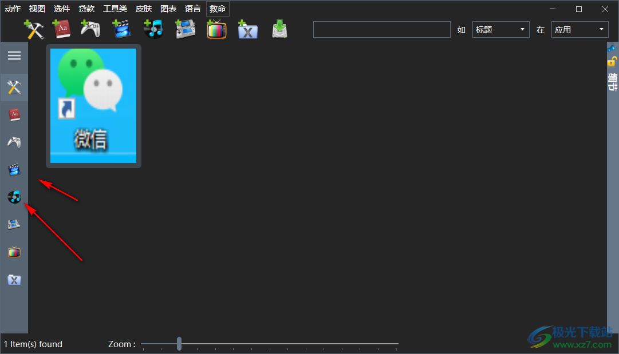Viewport: 619px width, 354px height.
Task: Click the add music note icon in toolbar
Action: click(153, 29)
